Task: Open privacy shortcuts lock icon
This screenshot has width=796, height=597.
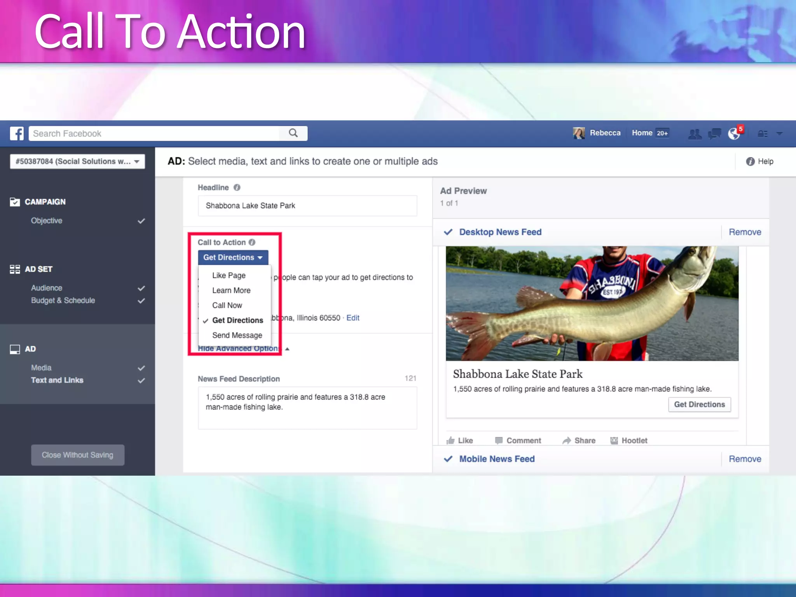Action: [x=763, y=134]
